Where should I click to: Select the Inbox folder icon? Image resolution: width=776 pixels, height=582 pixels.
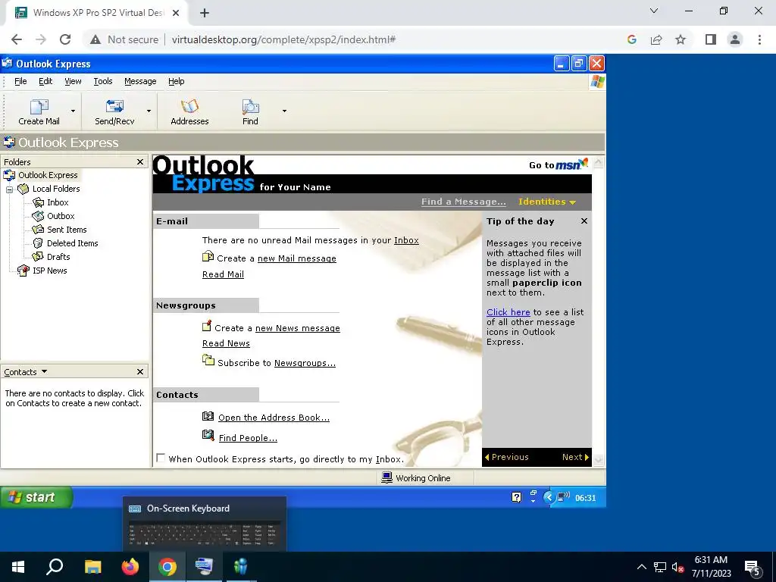pos(38,202)
